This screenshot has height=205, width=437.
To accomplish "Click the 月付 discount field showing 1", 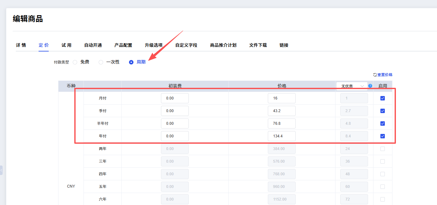I will [354, 98].
